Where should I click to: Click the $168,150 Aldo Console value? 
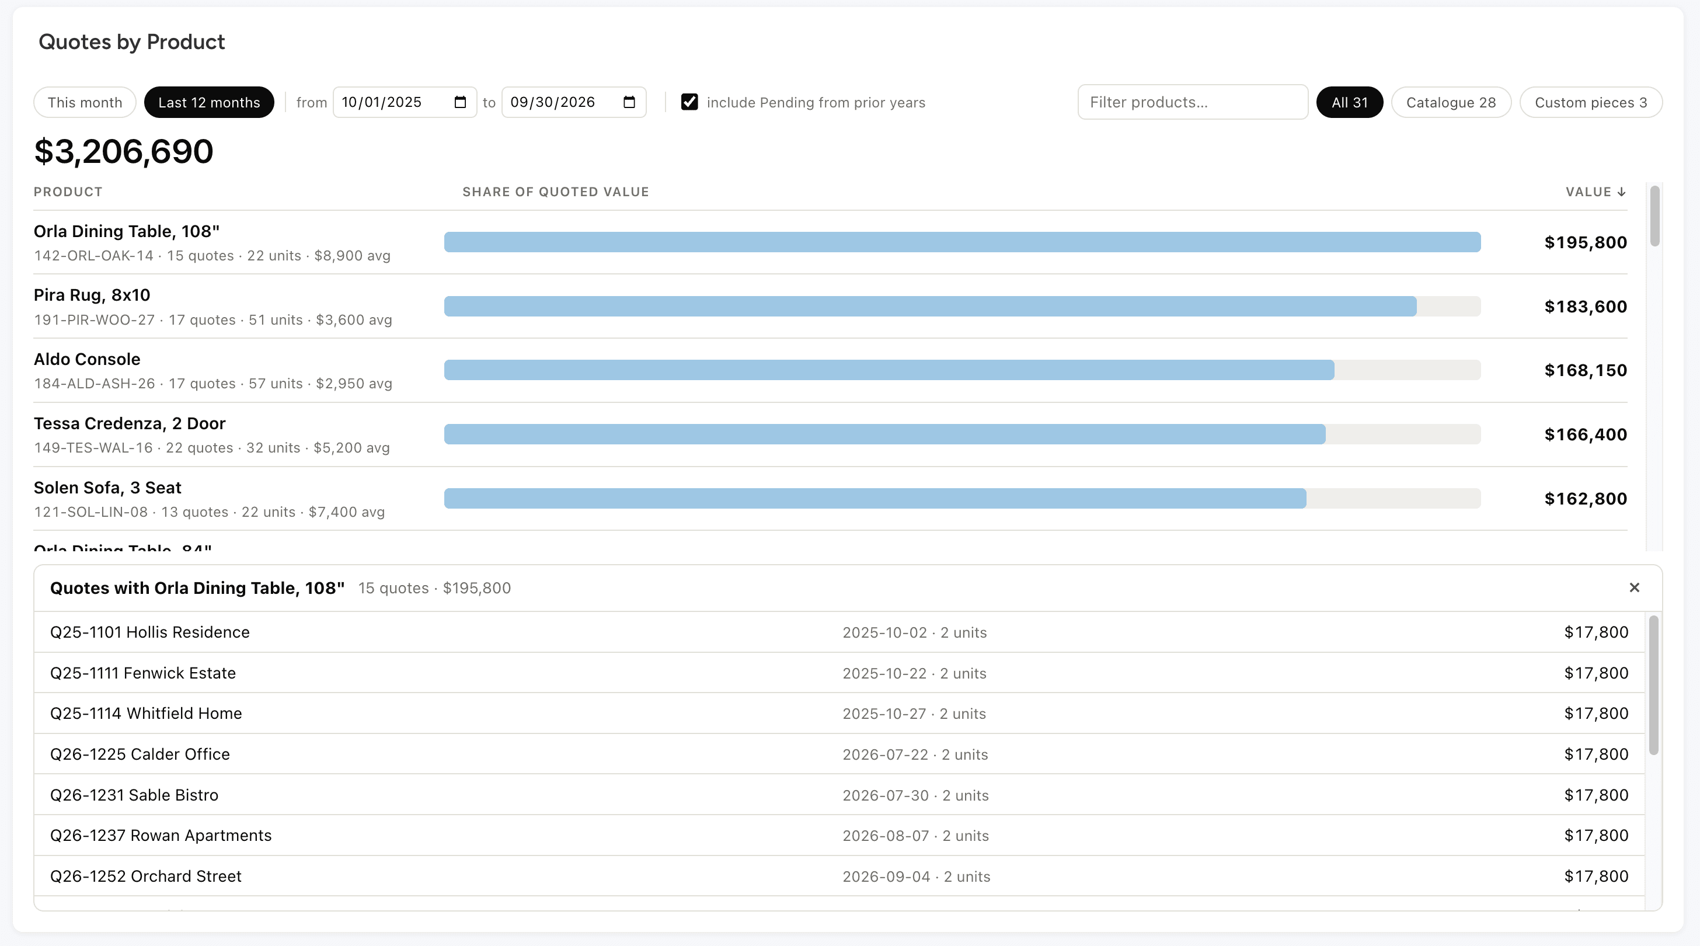point(1585,370)
